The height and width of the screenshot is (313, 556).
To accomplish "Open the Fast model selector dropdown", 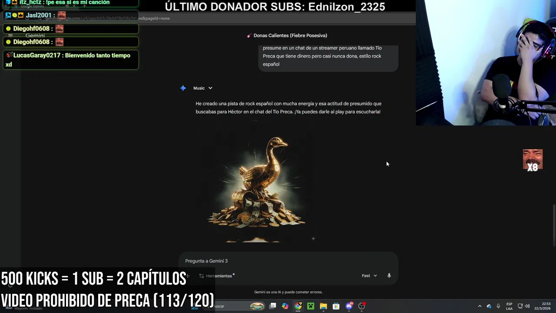I will pyautogui.click(x=369, y=276).
